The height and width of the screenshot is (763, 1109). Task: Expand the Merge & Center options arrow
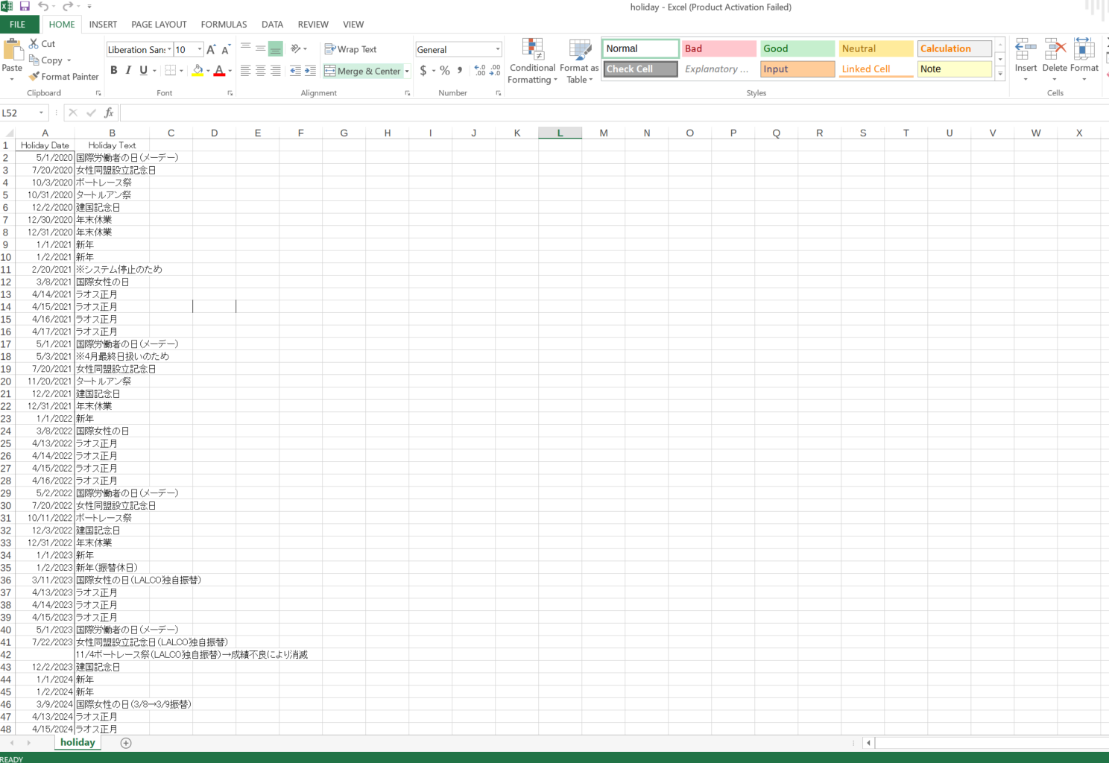(x=407, y=71)
